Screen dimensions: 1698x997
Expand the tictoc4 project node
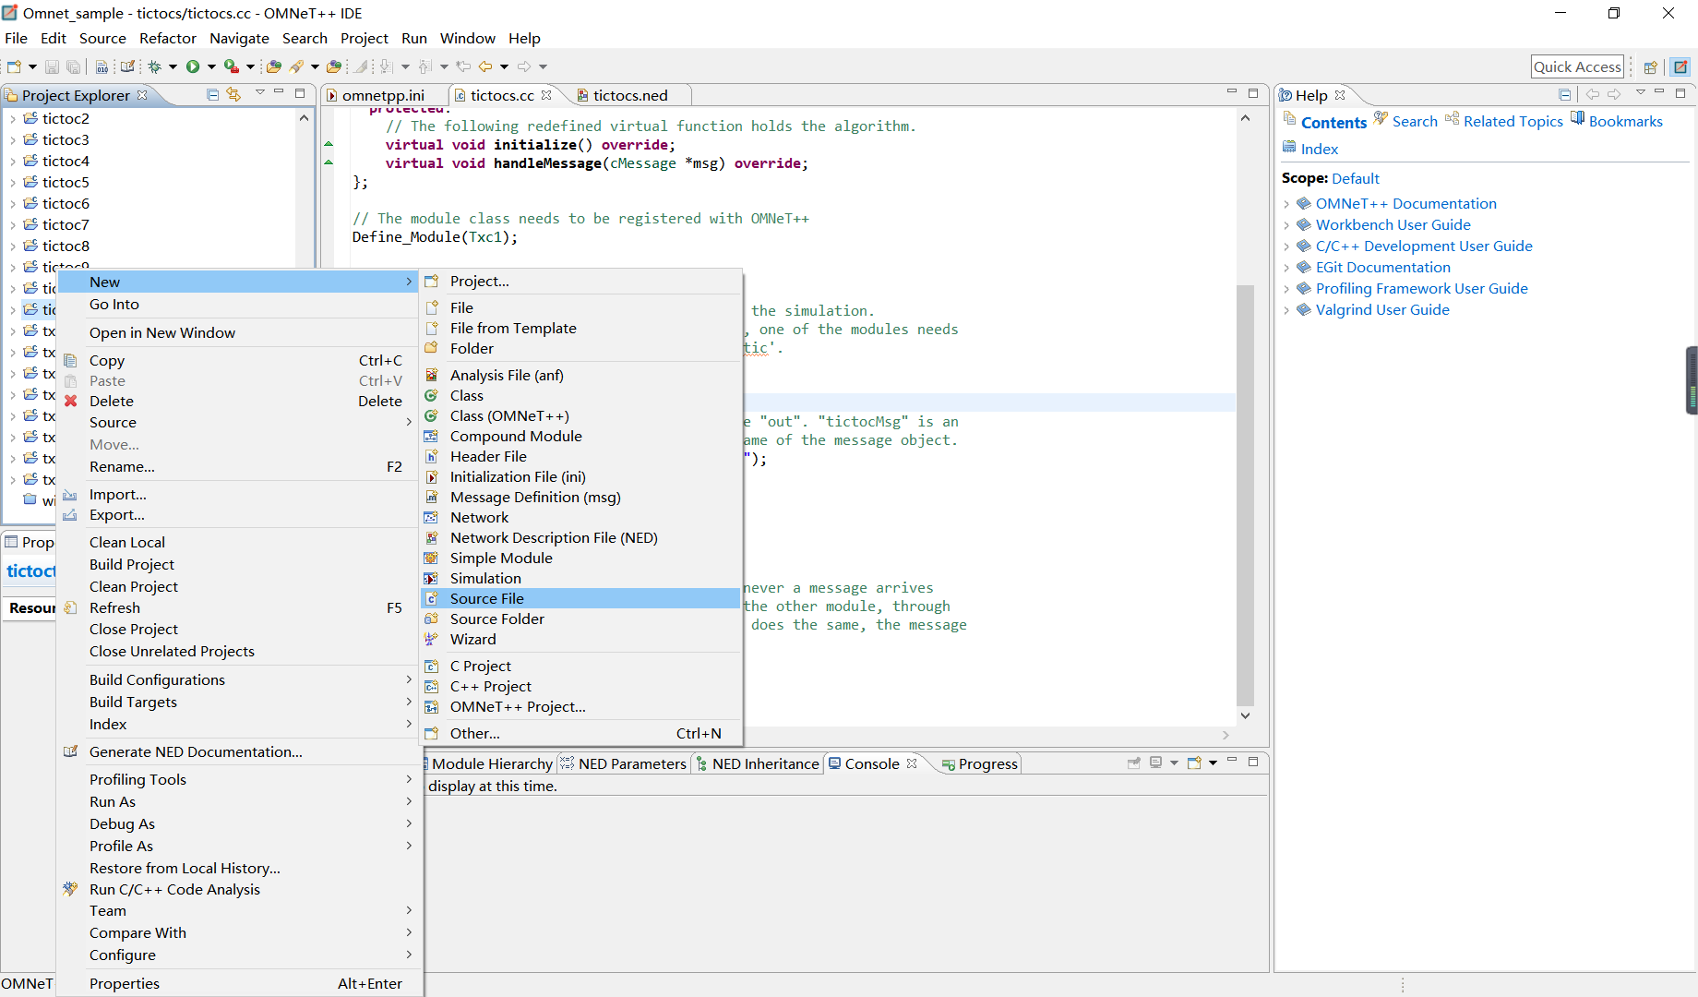pos(12,162)
